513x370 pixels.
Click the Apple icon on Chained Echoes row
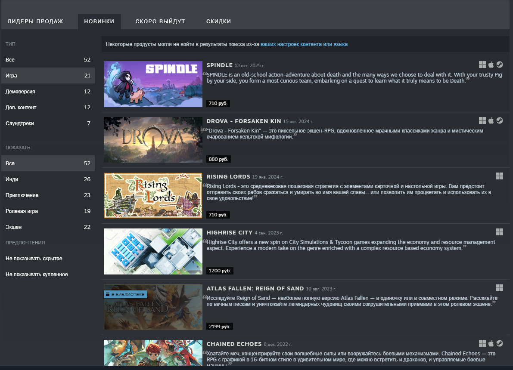pyautogui.click(x=491, y=343)
